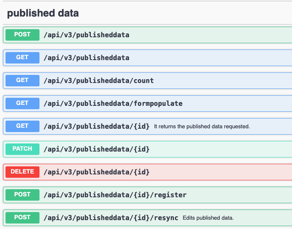
Task: Expand the POST /api/v3/publisheddata path
Action: 87,35
